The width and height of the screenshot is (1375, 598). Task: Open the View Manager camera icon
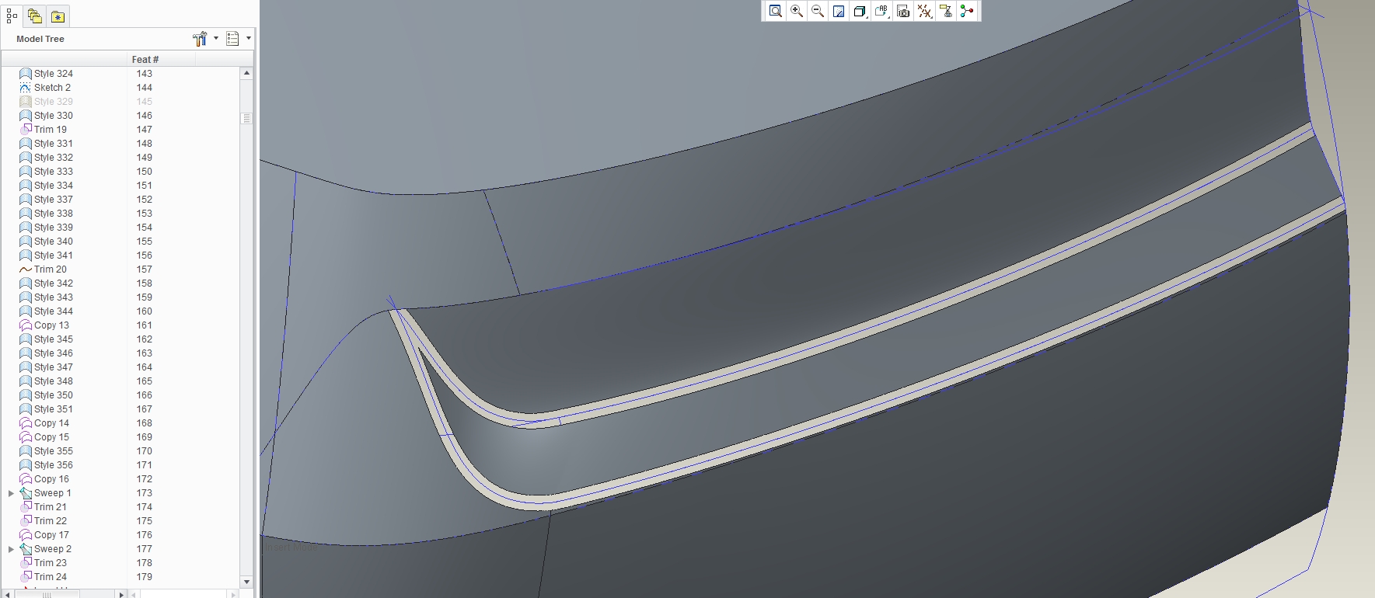point(902,11)
